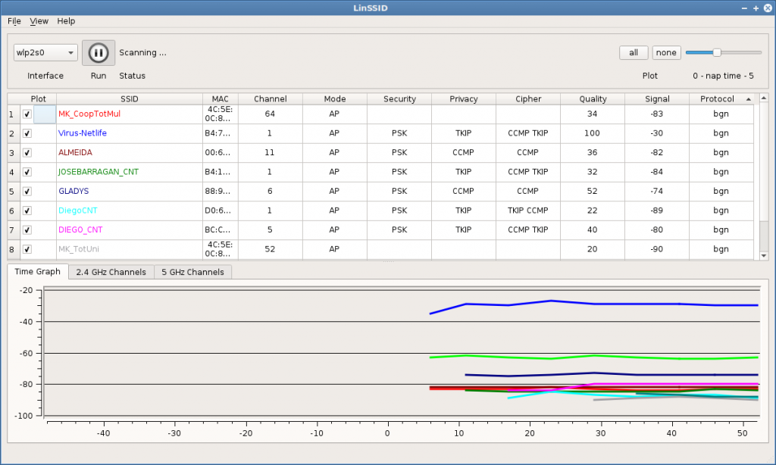Uncheck plot for GLADYS
This screenshot has height=465, width=776.
[27, 192]
